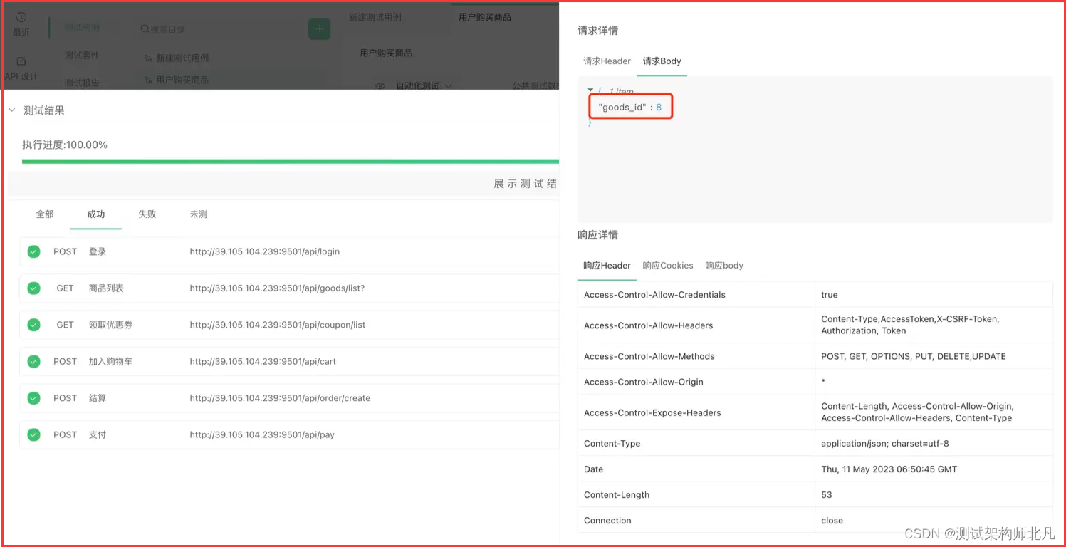Select the 加入购物车 step name
The image size is (1066, 547).
[110, 362]
